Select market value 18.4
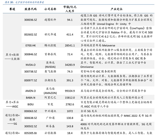Viewport: 157px width, 136px height. point(70,133)
